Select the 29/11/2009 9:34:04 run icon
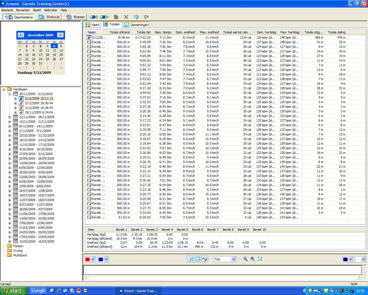 [x=21, y=112]
